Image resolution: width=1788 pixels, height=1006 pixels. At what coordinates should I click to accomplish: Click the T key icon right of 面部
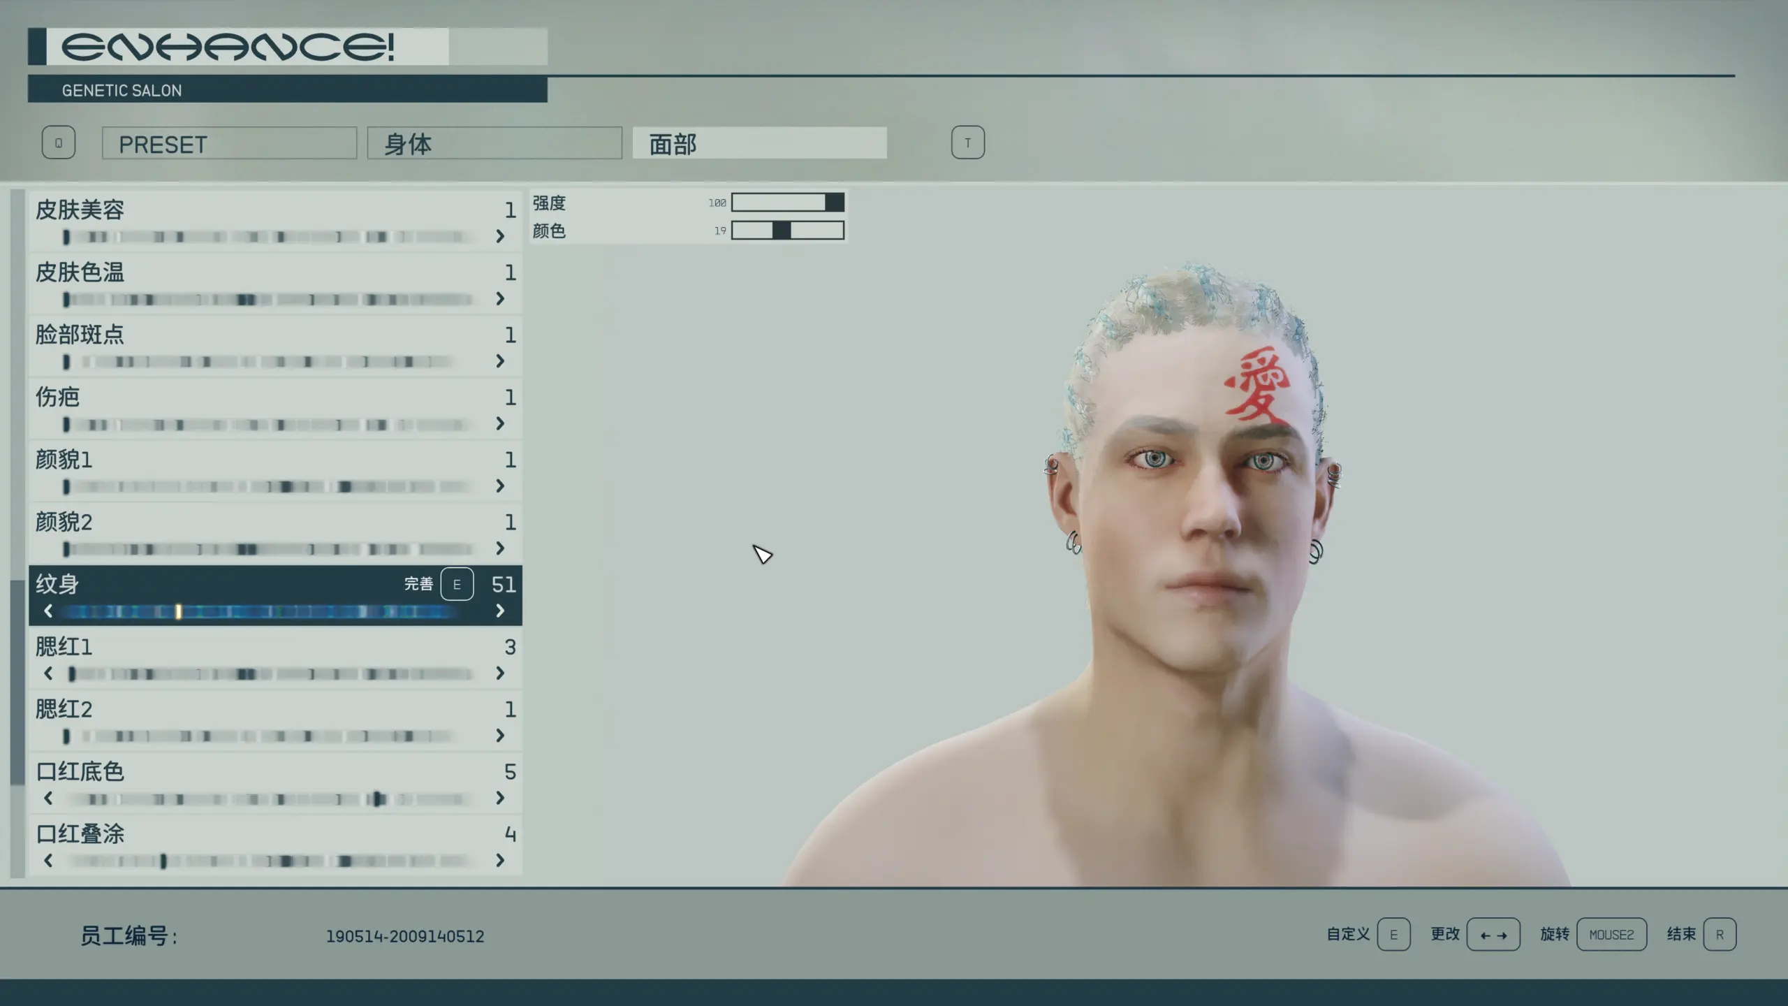point(967,143)
